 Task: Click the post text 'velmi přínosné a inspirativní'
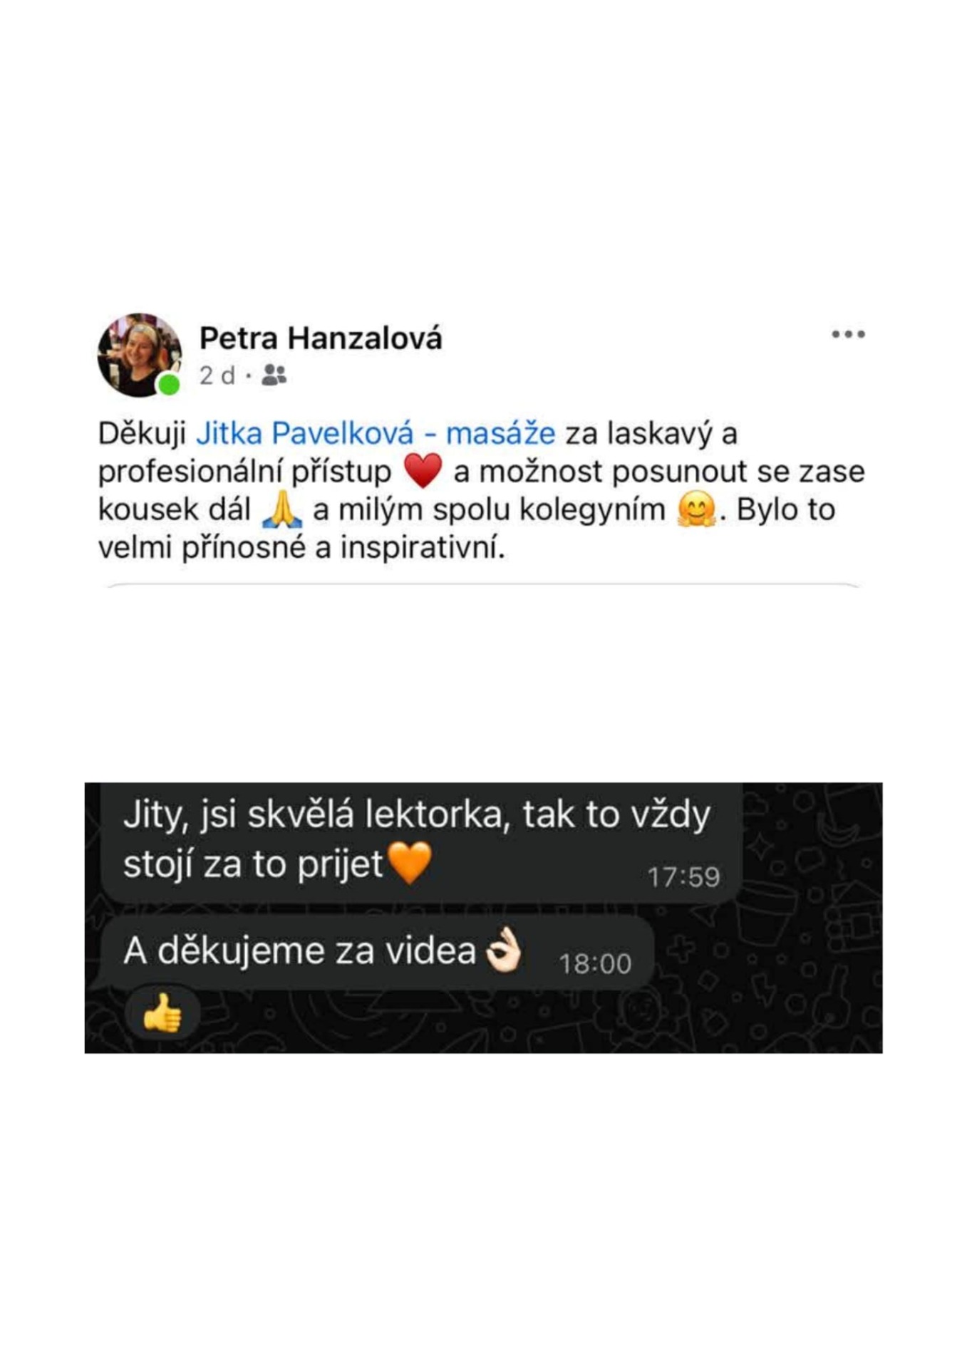coord(301,547)
